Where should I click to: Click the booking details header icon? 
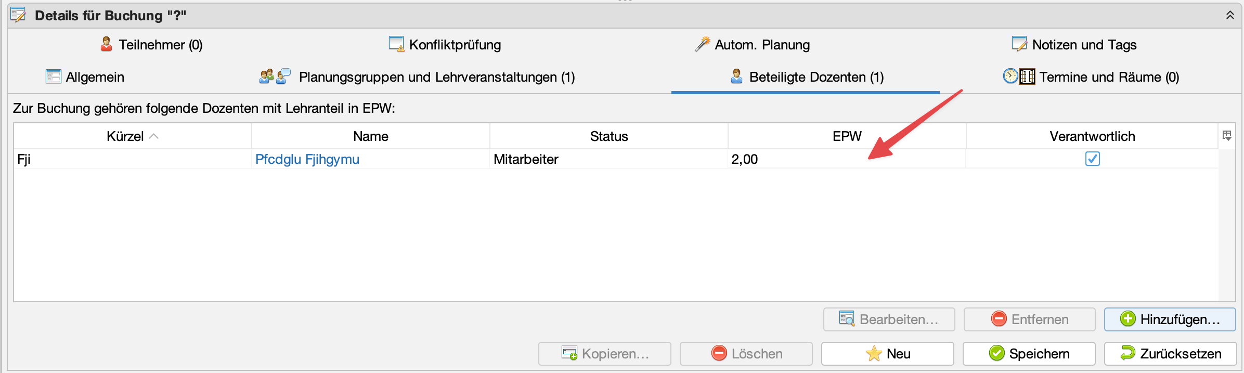(x=19, y=15)
